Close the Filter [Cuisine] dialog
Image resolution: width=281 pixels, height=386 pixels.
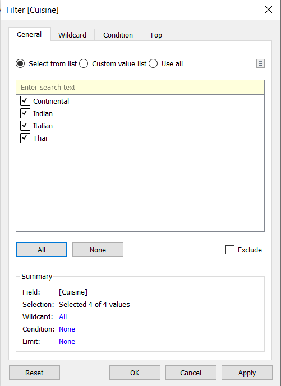click(269, 10)
